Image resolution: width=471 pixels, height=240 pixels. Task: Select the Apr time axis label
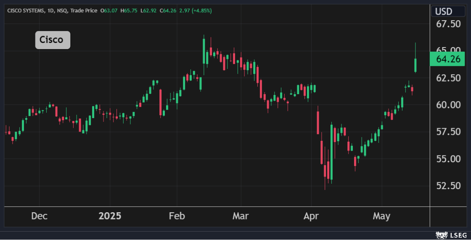coord(311,216)
